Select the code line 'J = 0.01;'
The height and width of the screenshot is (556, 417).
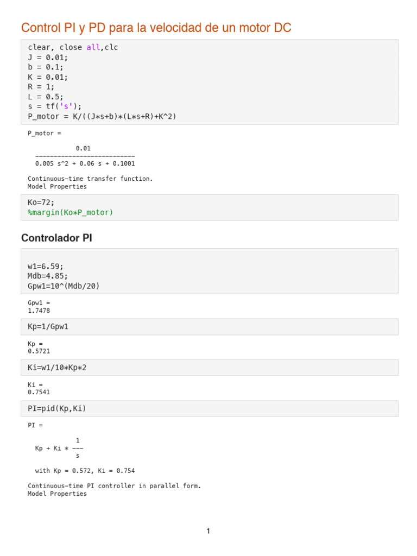(48, 58)
